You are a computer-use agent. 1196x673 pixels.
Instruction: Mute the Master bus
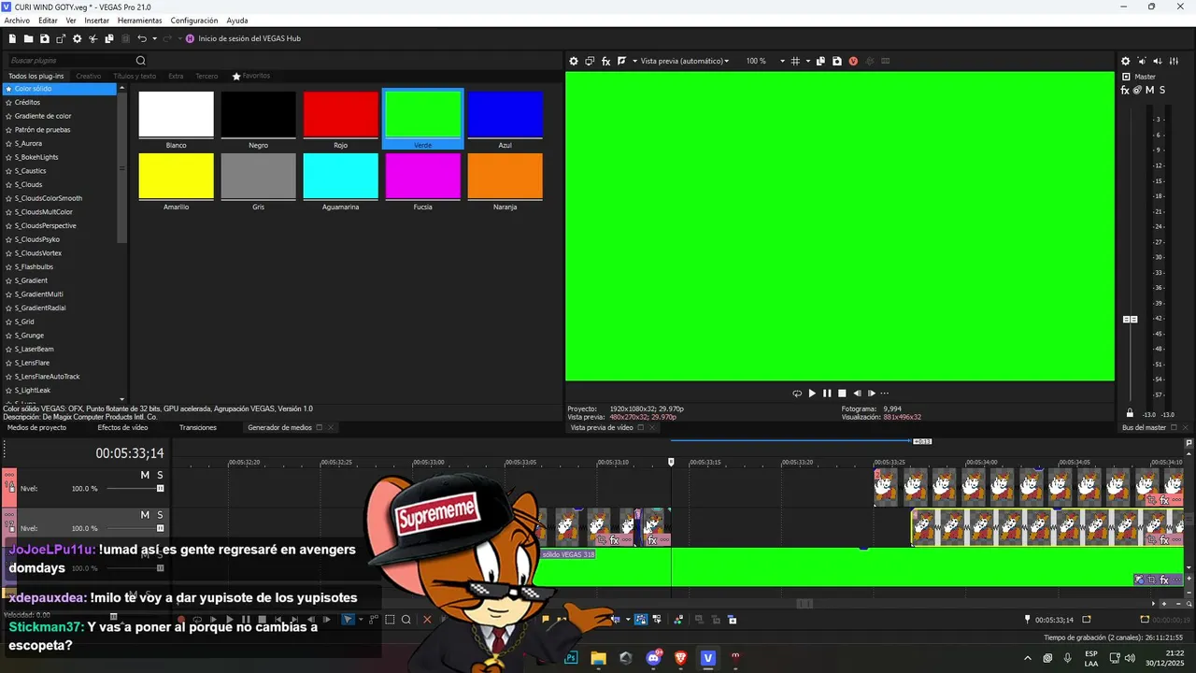coord(1150,90)
